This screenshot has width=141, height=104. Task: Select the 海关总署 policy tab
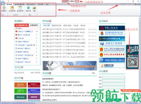[47, 26]
